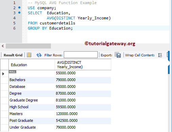Viewport: 172px width, 132px height.
Task: Click the Under Graduate row's 79000.0000 value
Action: [x=83, y=128]
